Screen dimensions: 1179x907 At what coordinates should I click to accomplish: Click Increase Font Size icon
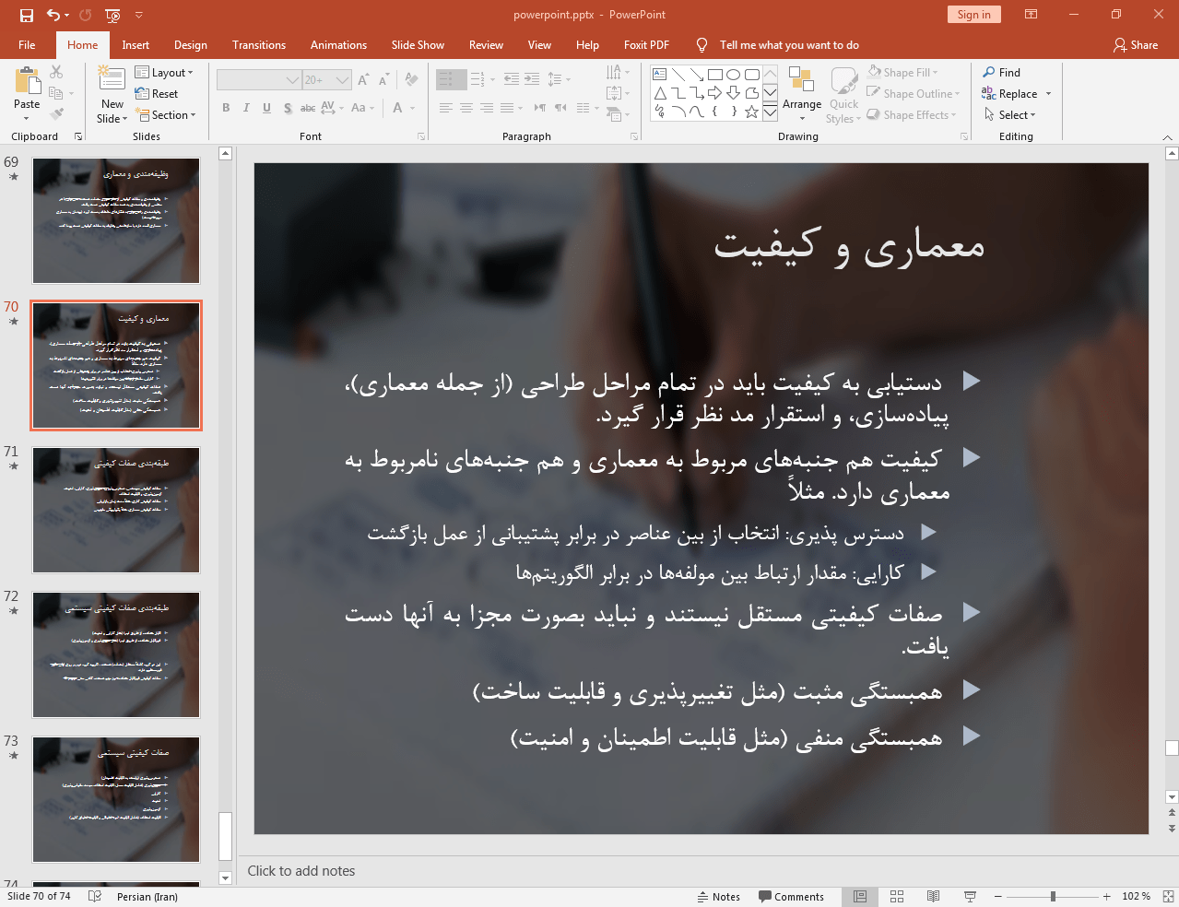click(x=363, y=80)
